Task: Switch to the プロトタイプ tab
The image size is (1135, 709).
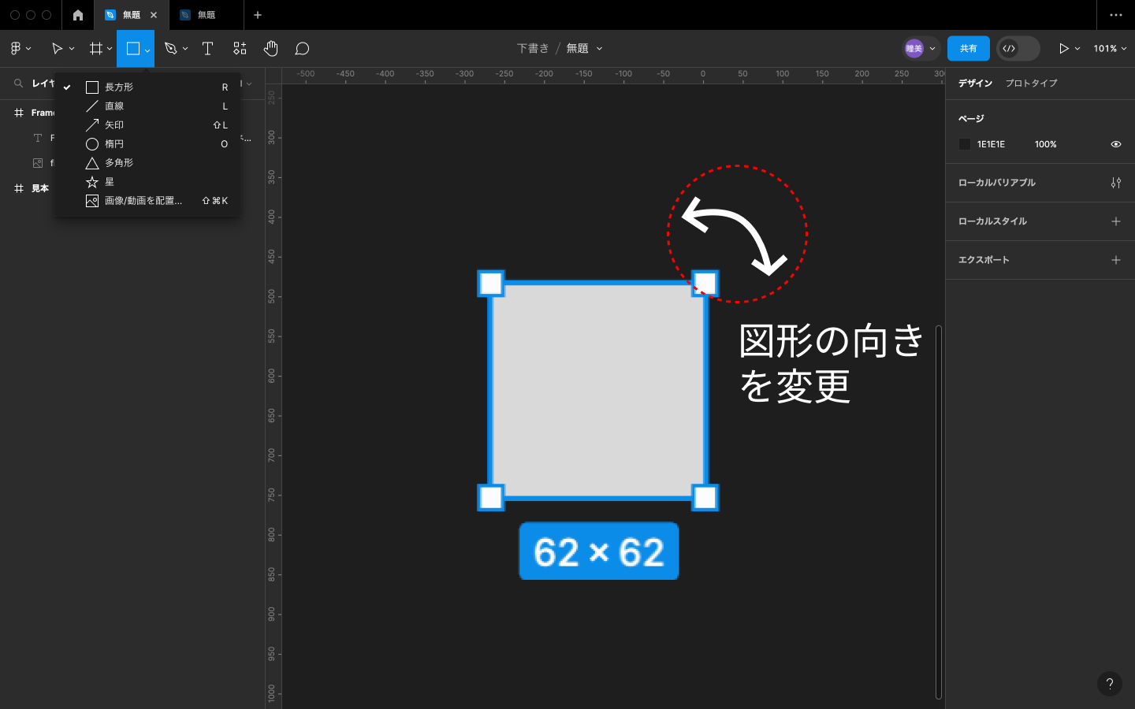Action: click(1031, 84)
